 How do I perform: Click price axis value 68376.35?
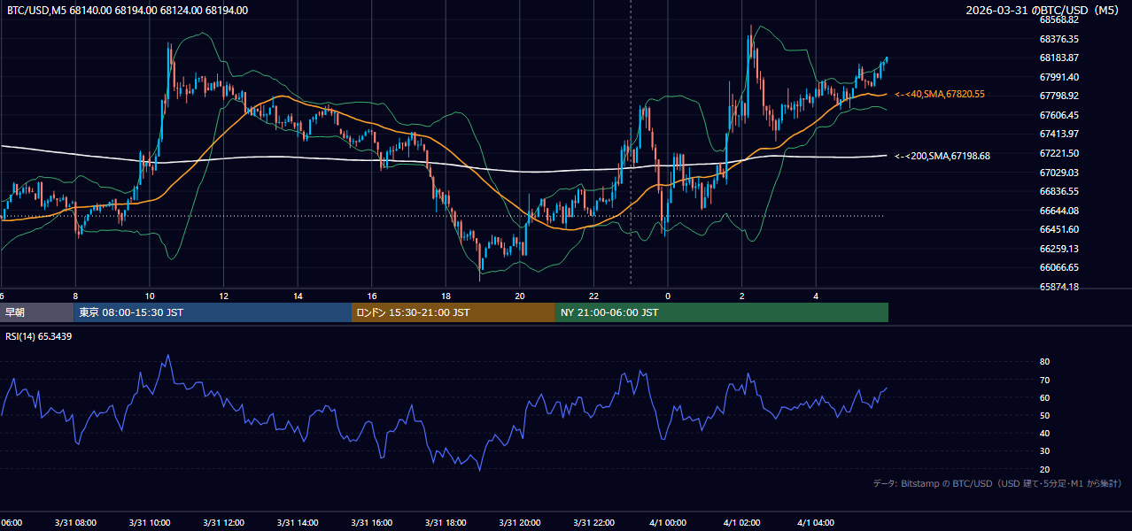pyautogui.click(x=1058, y=39)
